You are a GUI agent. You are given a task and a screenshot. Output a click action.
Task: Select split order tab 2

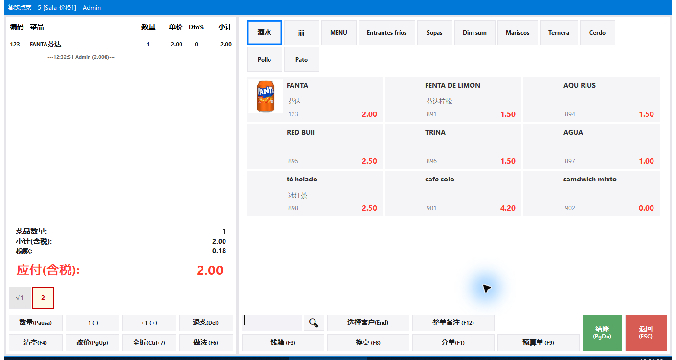tap(43, 298)
